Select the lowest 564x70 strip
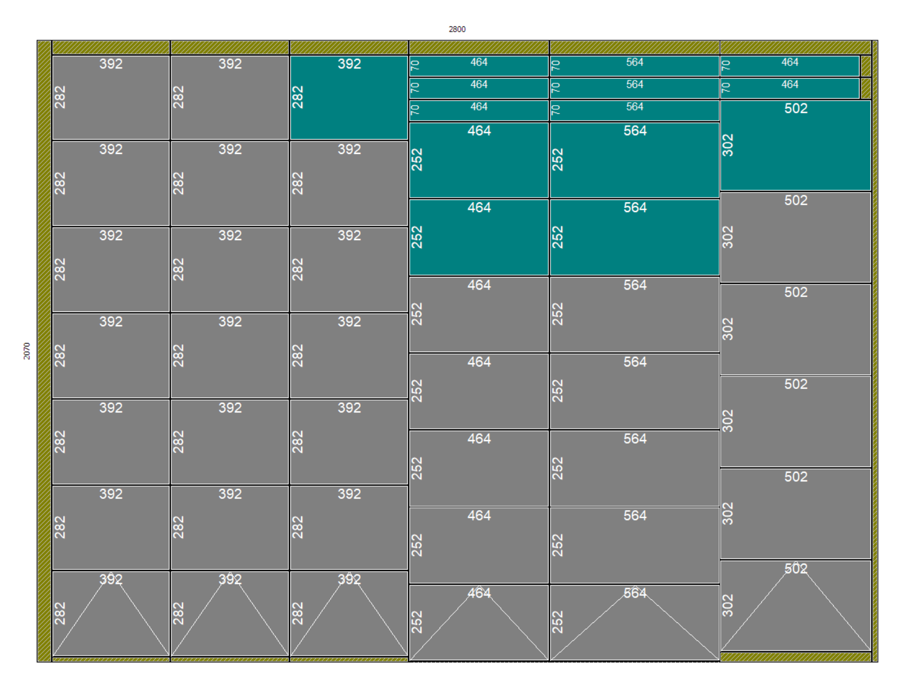 634,110
